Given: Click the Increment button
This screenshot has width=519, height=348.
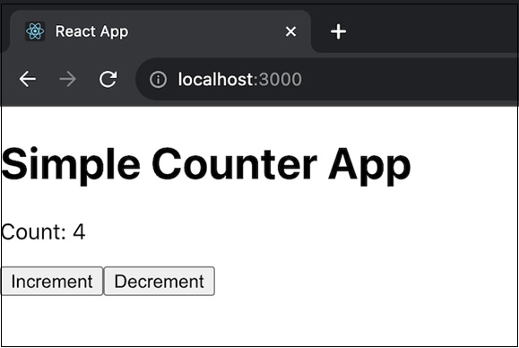Looking at the screenshot, I should click(52, 281).
